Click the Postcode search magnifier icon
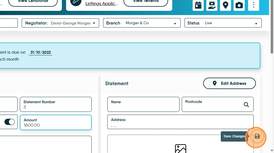274x153 pixels. point(246,105)
